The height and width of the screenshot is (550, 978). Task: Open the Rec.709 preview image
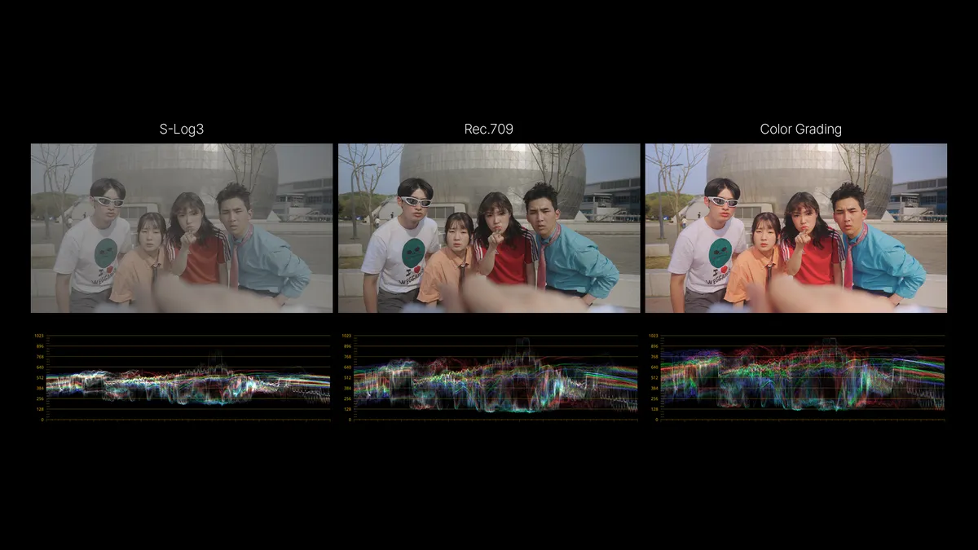tap(489, 228)
